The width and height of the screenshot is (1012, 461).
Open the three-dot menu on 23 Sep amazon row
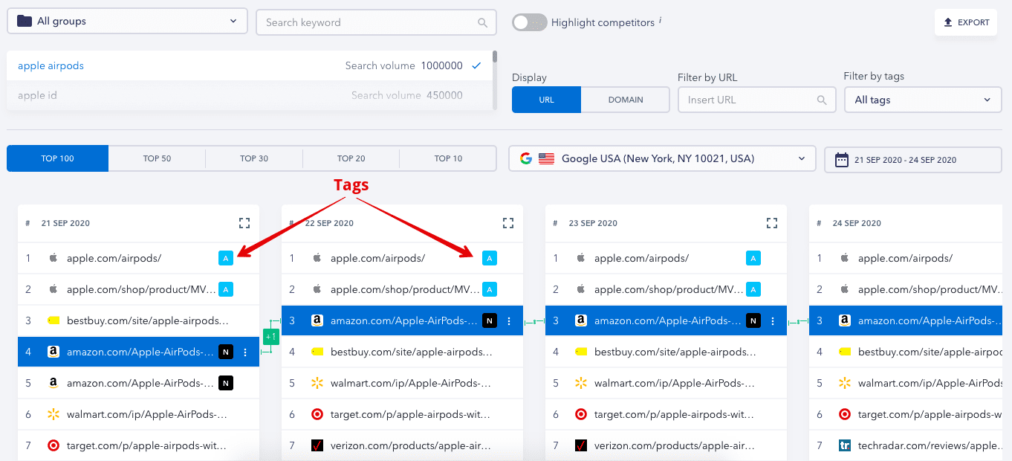coord(773,321)
